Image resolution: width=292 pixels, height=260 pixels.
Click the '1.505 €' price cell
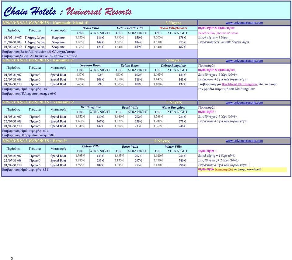(158, 37)
